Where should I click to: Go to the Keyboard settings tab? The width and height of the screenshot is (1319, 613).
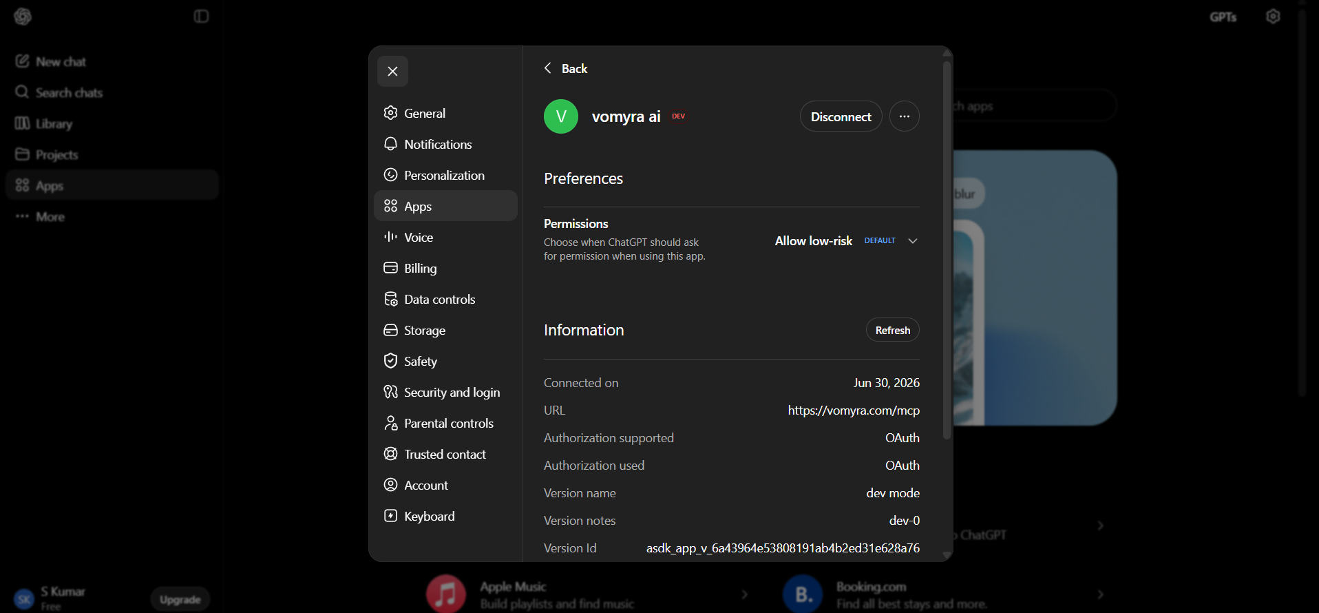445,516
